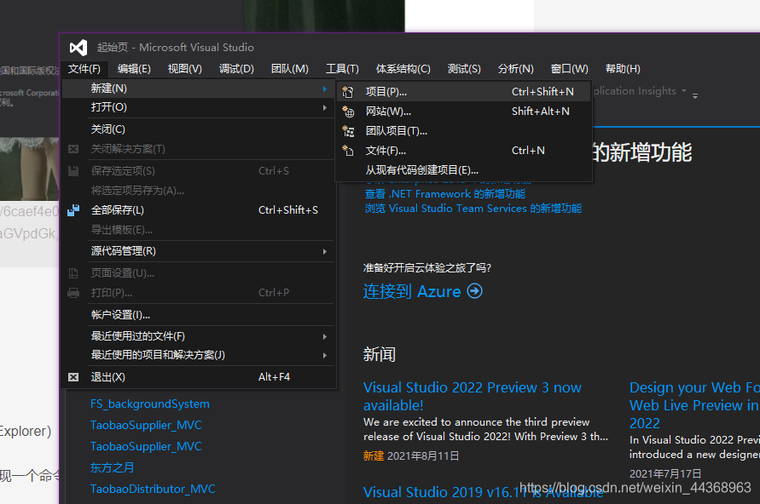Open the Application Insights dropdown arrow

(684, 90)
